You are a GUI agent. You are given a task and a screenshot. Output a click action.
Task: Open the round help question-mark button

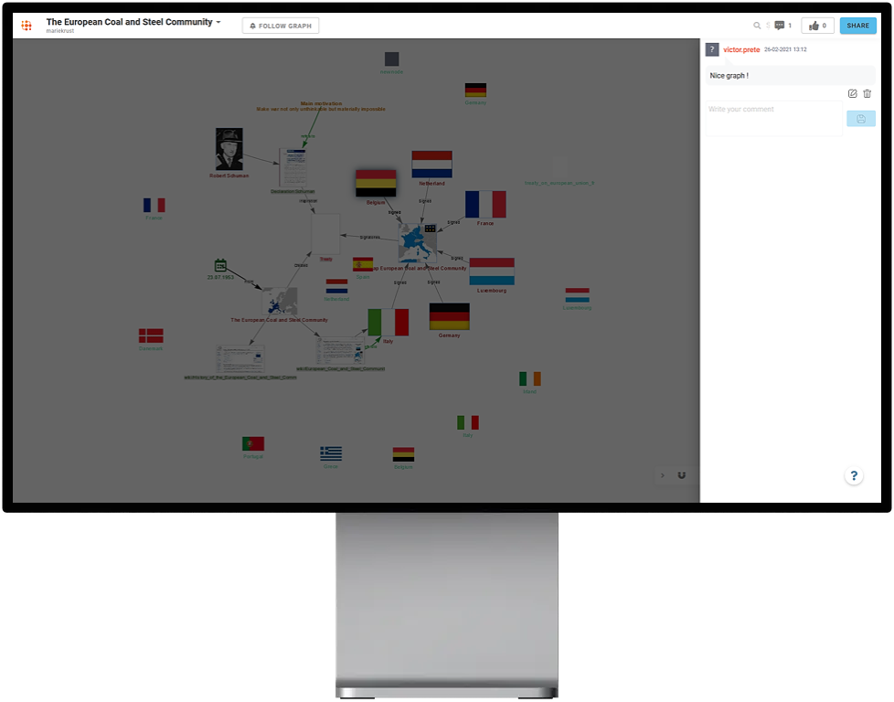point(854,475)
